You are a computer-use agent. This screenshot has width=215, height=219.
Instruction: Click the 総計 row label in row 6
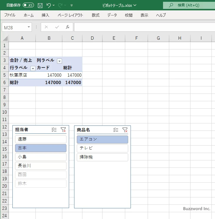coord(22,83)
